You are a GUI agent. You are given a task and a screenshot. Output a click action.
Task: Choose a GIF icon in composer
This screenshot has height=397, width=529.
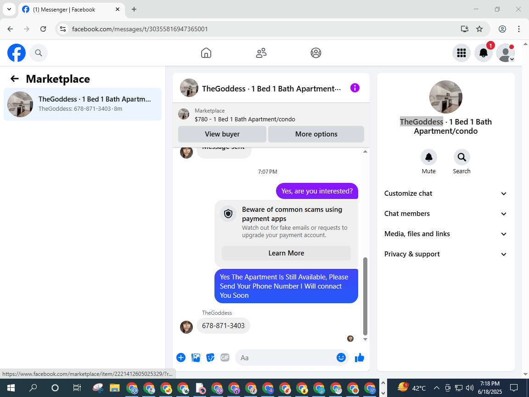[225, 357]
